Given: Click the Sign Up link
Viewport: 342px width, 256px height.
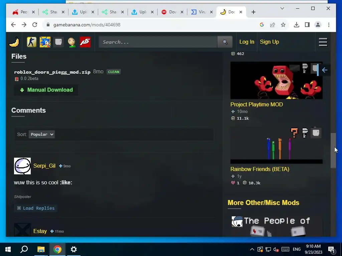Looking at the screenshot, I should point(270,42).
